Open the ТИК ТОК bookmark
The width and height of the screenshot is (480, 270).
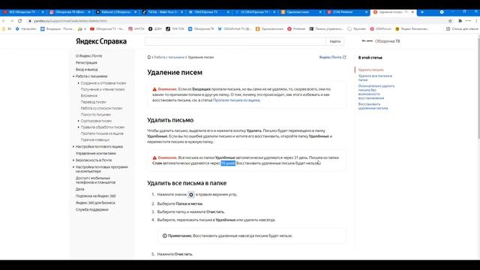175,28
